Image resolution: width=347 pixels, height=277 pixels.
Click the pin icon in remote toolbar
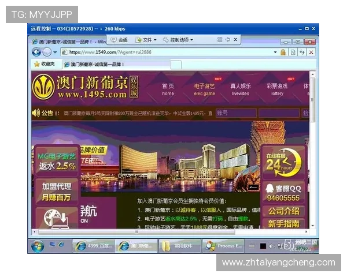point(228,40)
